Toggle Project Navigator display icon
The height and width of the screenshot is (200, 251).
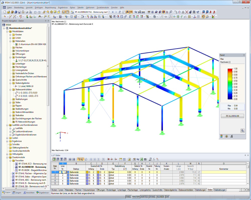[x=64, y=12]
